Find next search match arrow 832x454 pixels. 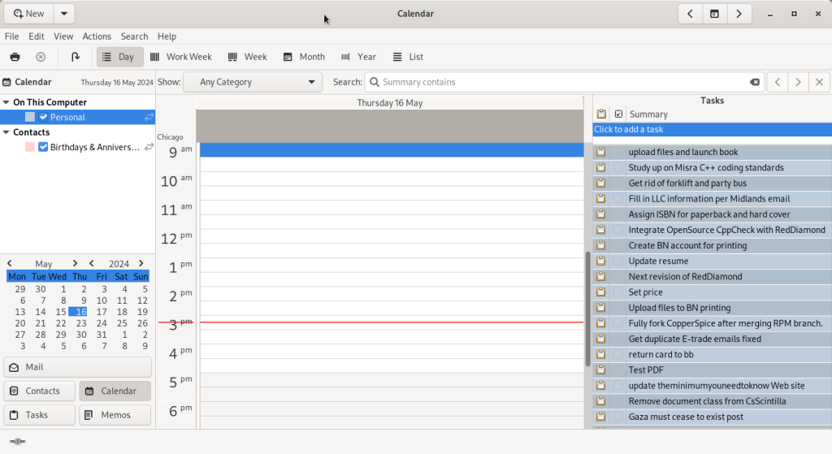pos(798,82)
